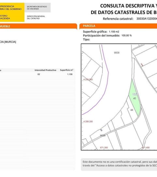The width and height of the screenshot is (157, 177).
Task: Click coordinate label 671.400 on map
Action: click(146, 148)
